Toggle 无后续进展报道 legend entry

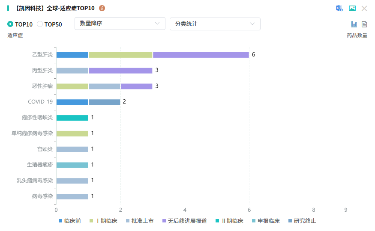pos(185,221)
